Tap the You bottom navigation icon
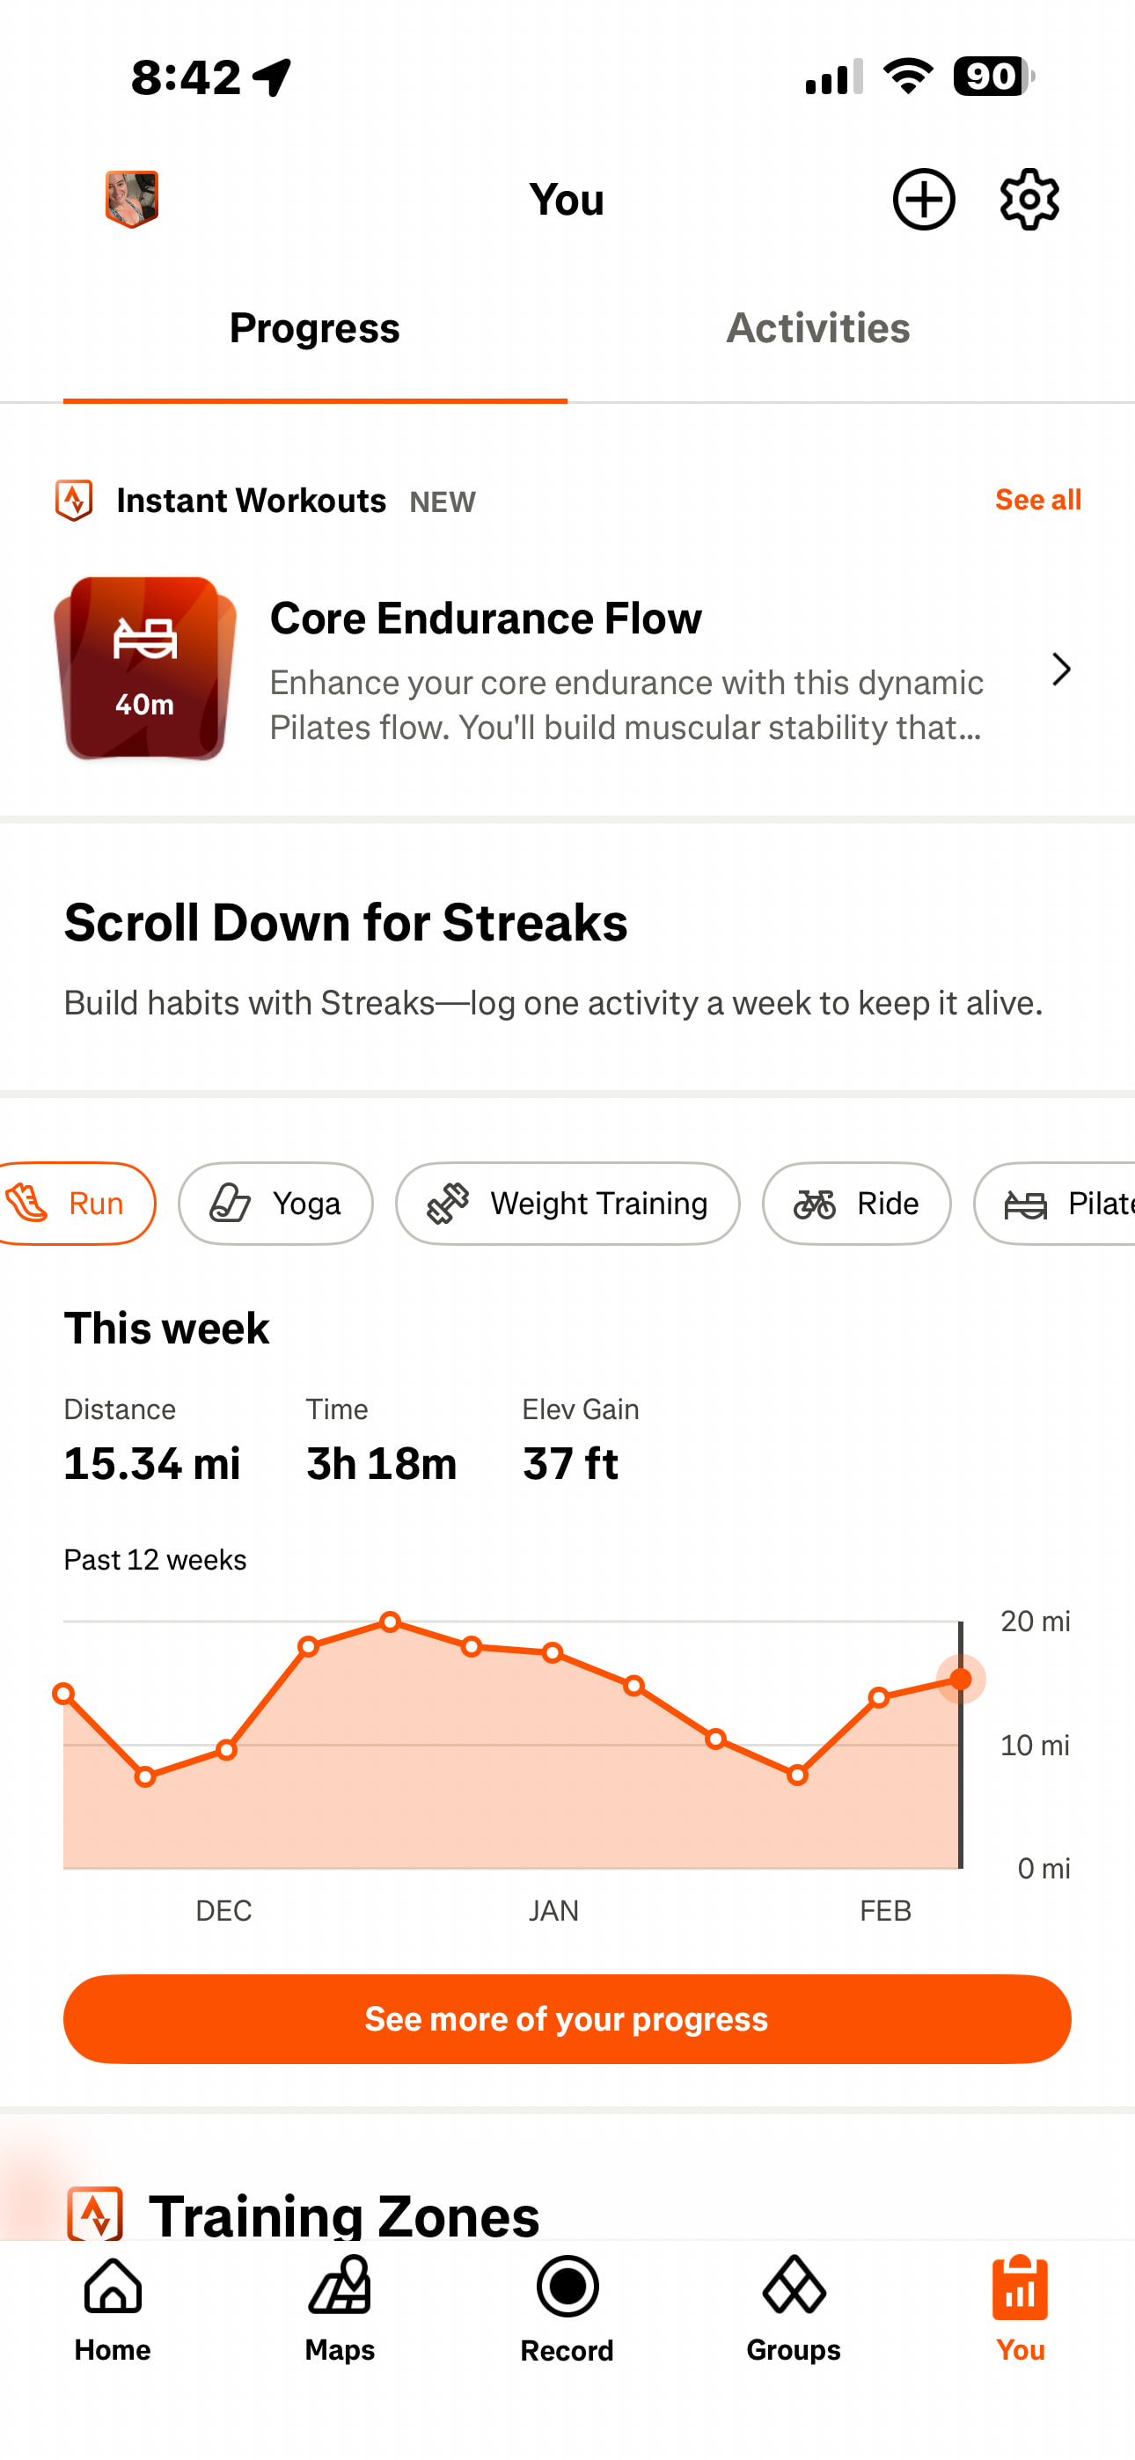The width and height of the screenshot is (1135, 2460). 1020,2308
